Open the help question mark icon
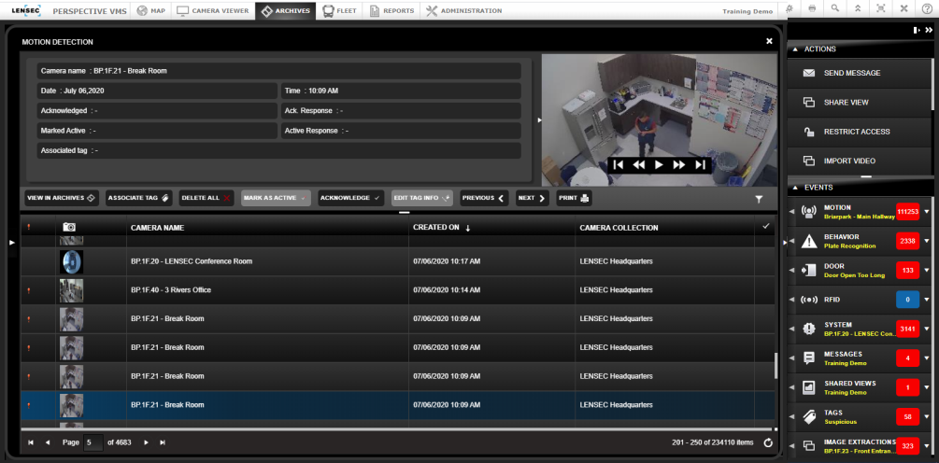 click(927, 9)
